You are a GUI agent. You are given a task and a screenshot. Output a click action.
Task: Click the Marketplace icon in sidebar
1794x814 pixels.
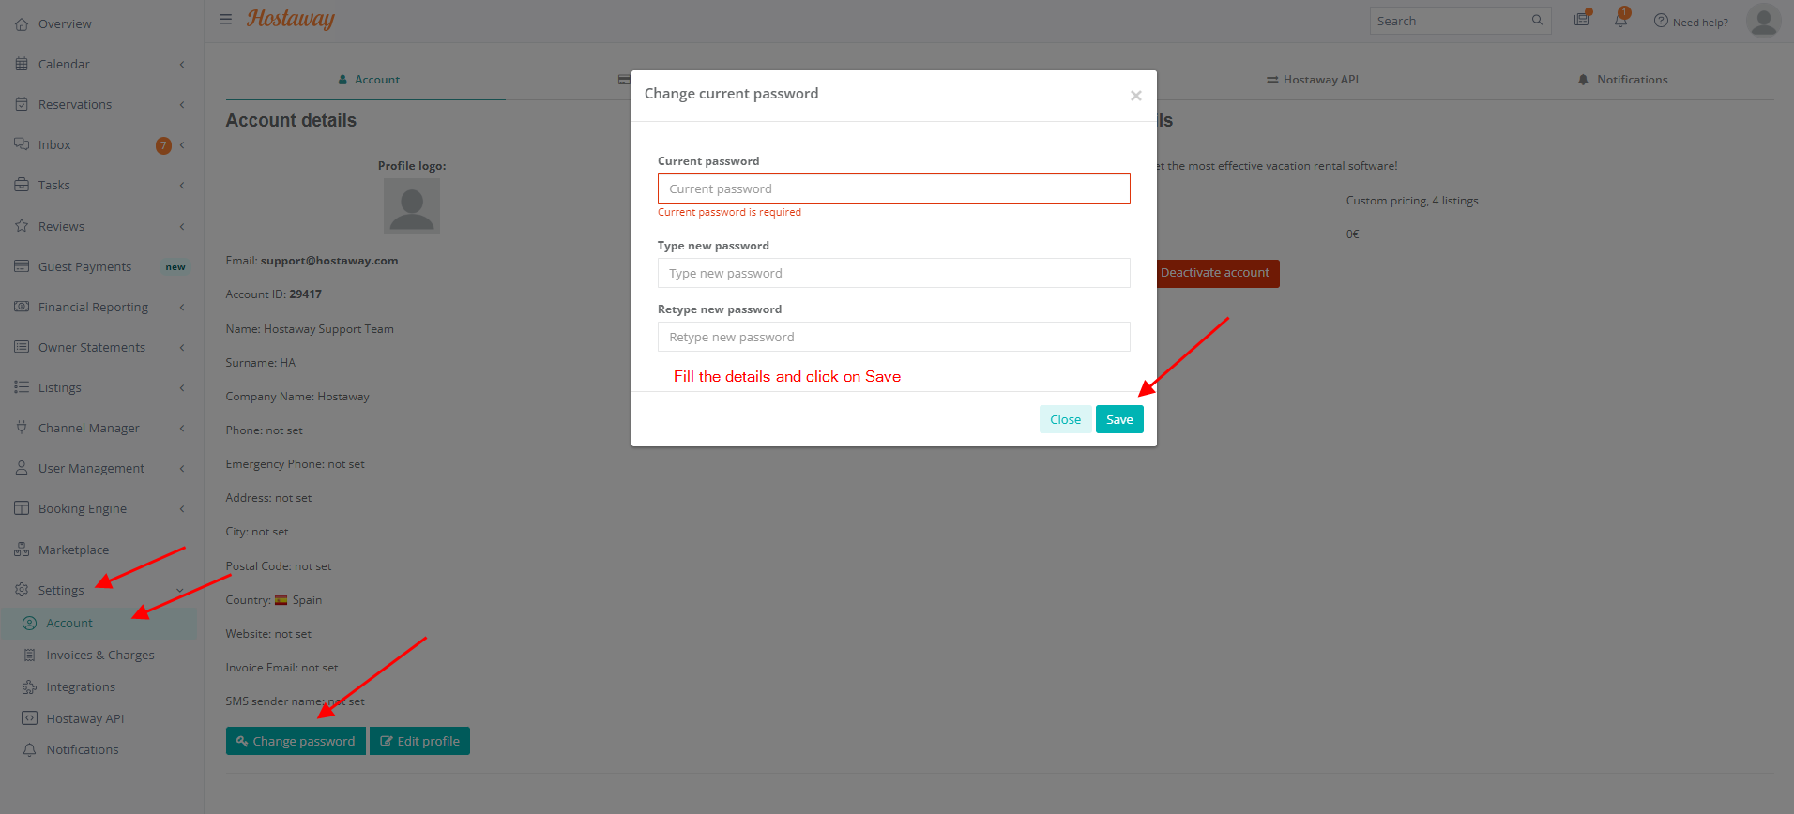pyautogui.click(x=22, y=550)
